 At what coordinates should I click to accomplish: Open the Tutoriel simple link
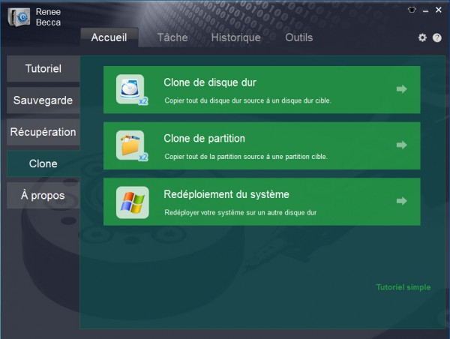[x=403, y=287]
